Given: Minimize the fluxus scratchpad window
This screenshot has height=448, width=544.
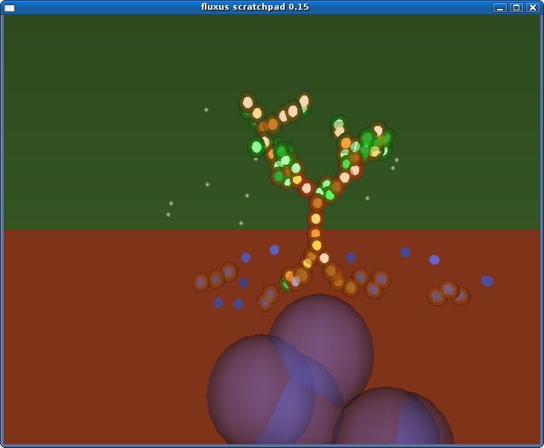Looking at the screenshot, I should 500,7.
